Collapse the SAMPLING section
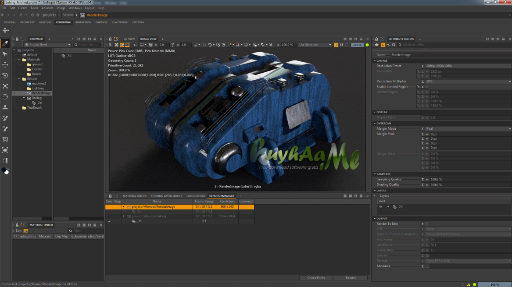 click(375, 174)
